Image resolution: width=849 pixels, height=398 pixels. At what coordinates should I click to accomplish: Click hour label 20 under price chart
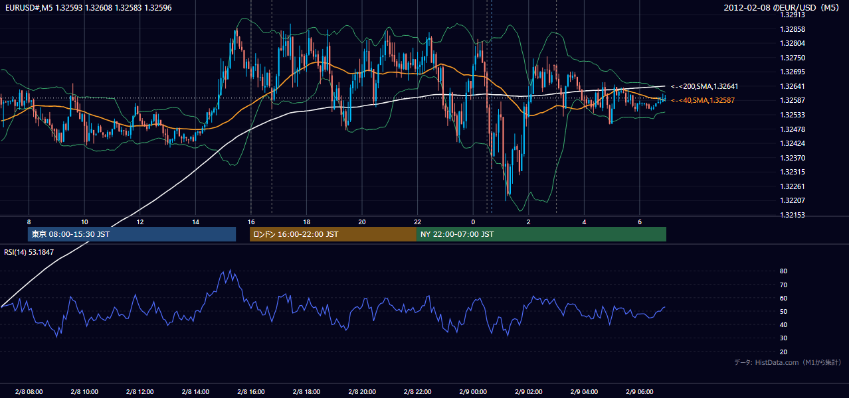[361, 221]
